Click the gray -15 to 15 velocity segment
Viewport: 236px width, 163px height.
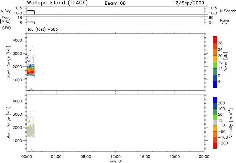(215, 123)
